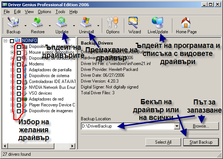
Task: Open the File menu
Action: (7, 12)
